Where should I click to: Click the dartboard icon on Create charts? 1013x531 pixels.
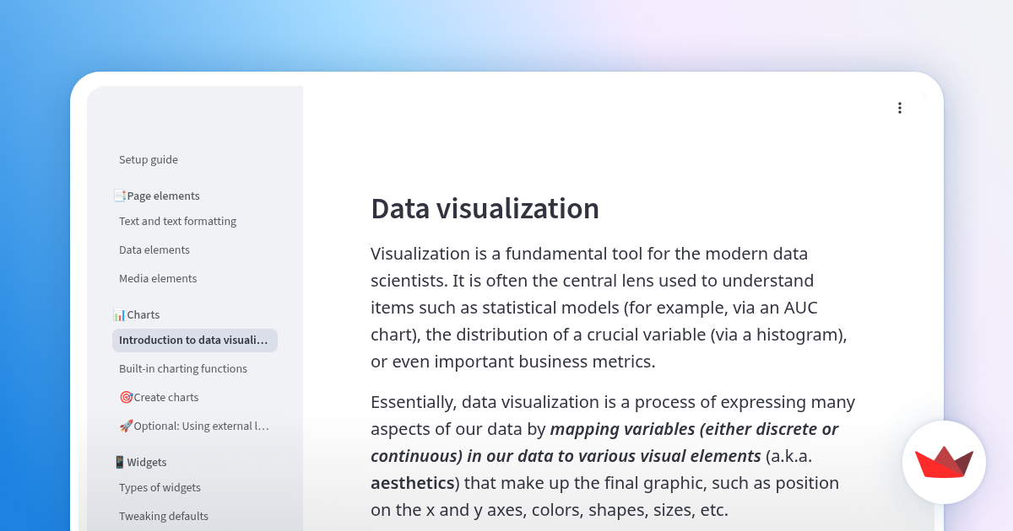tap(126, 396)
